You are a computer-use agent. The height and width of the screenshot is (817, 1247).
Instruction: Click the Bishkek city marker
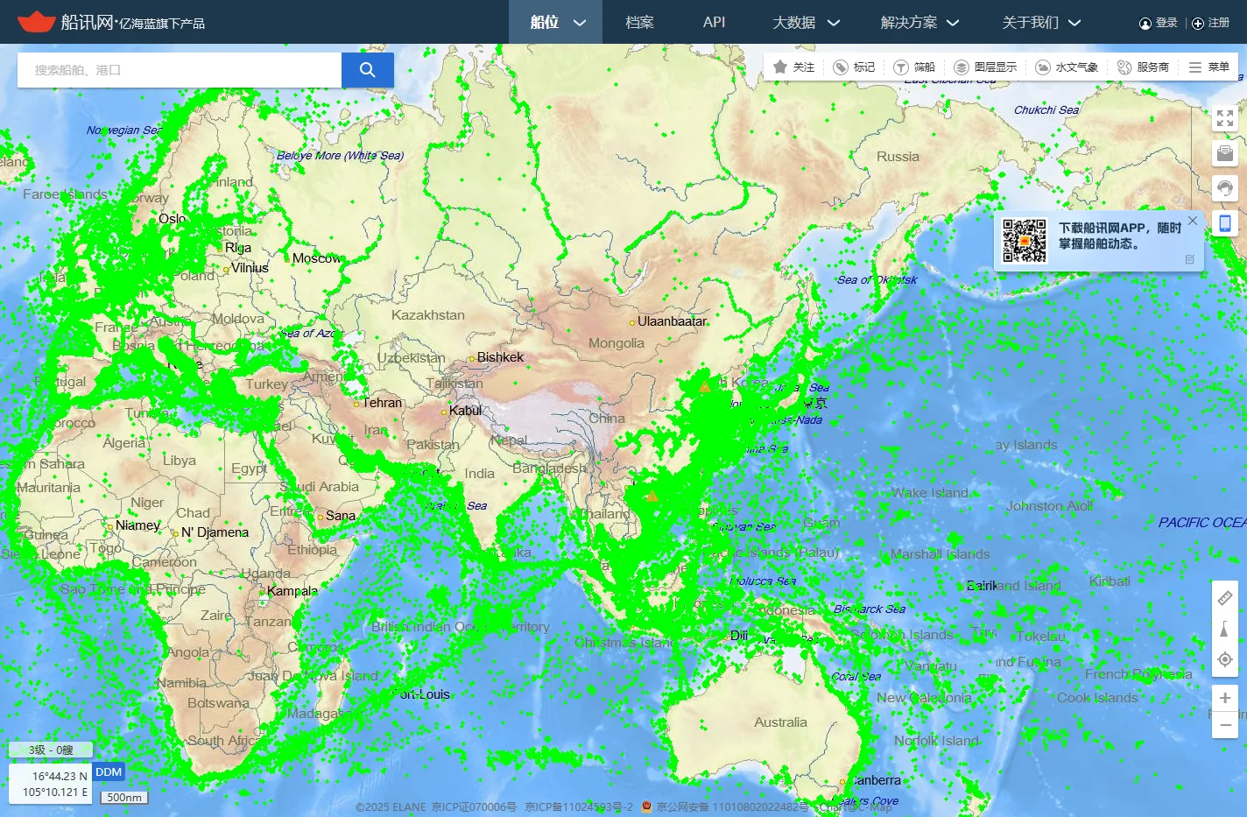point(470,358)
